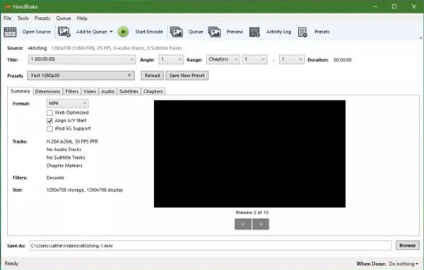Click the Save As file path field
Image resolution: width=424 pixels, height=270 pixels.
coord(211,246)
